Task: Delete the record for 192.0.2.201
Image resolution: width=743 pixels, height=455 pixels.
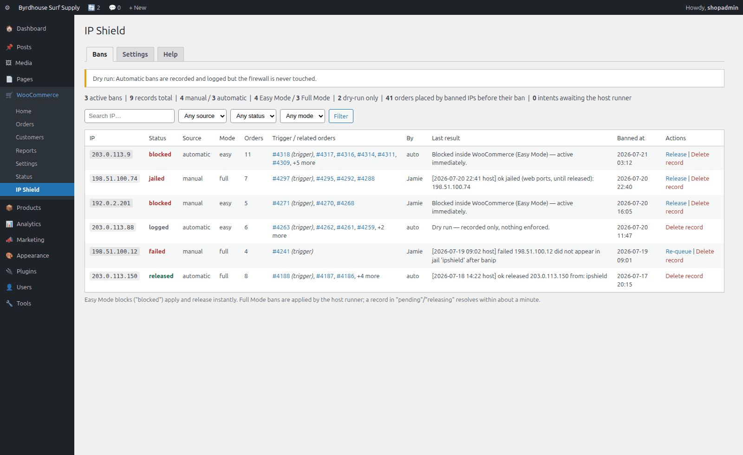Action: [687, 208]
